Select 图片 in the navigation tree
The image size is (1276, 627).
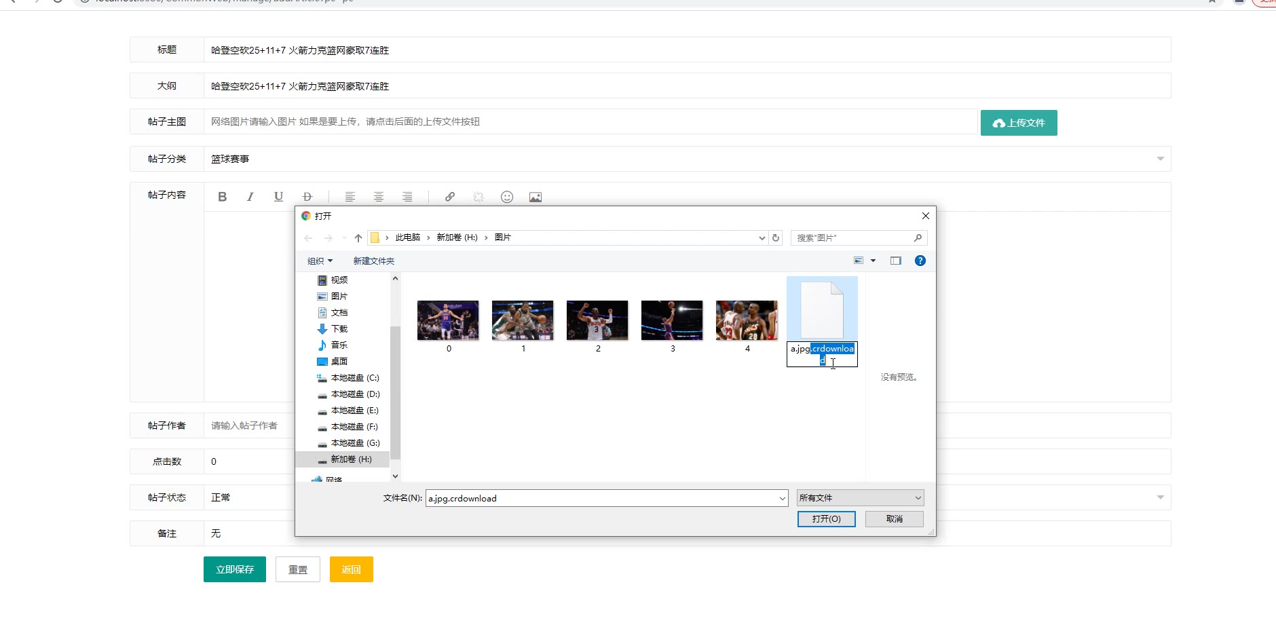pyautogui.click(x=339, y=297)
